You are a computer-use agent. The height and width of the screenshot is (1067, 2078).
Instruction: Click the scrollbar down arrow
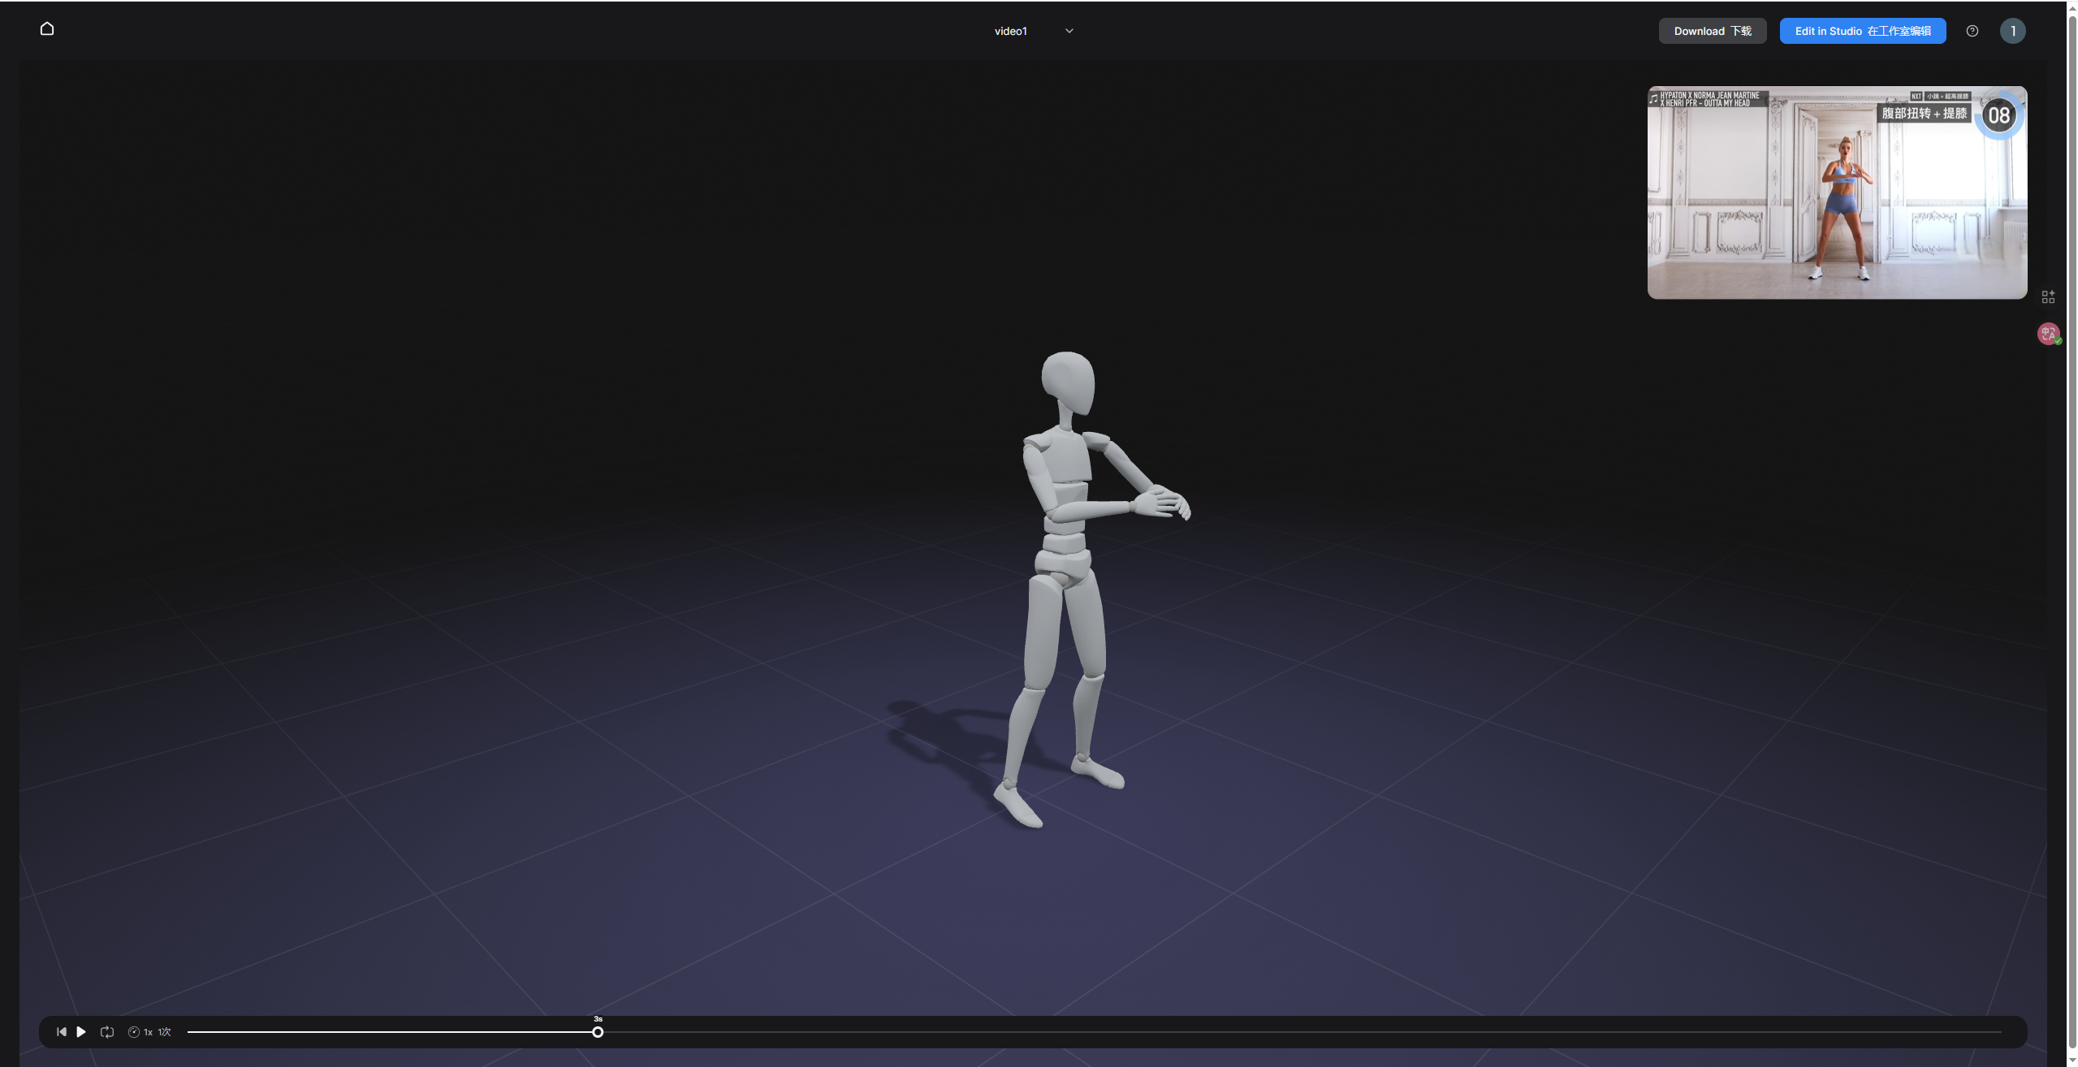tap(2072, 1061)
